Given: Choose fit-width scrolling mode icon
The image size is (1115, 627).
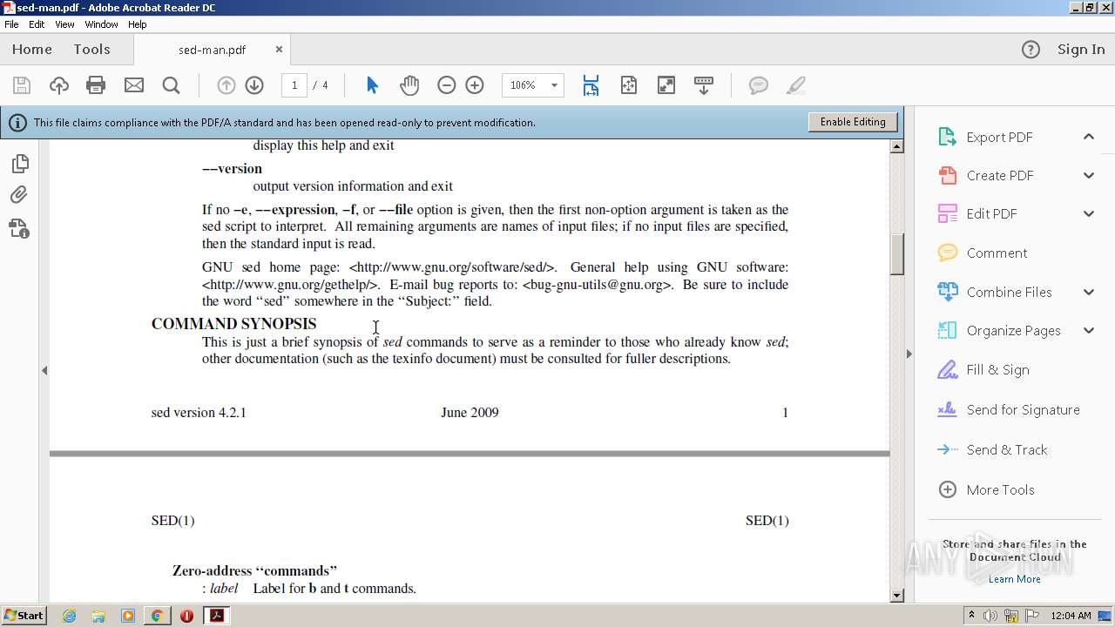Looking at the screenshot, I should pyautogui.click(x=591, y=85).
